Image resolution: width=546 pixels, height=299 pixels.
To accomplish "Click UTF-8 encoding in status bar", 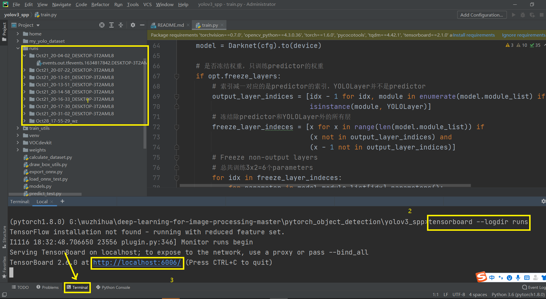I will click(459, 295).
